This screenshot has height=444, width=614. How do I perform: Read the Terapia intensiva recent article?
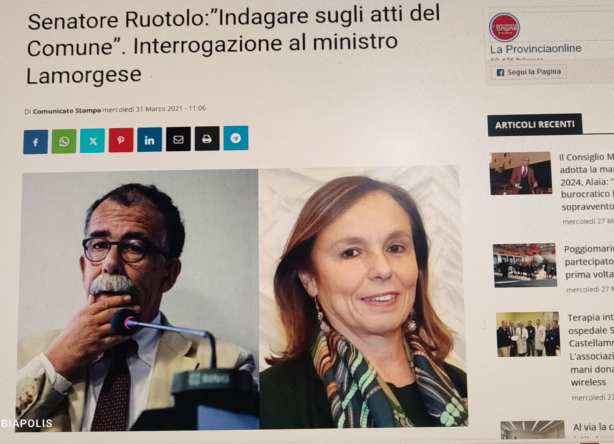tap(591, 350)
